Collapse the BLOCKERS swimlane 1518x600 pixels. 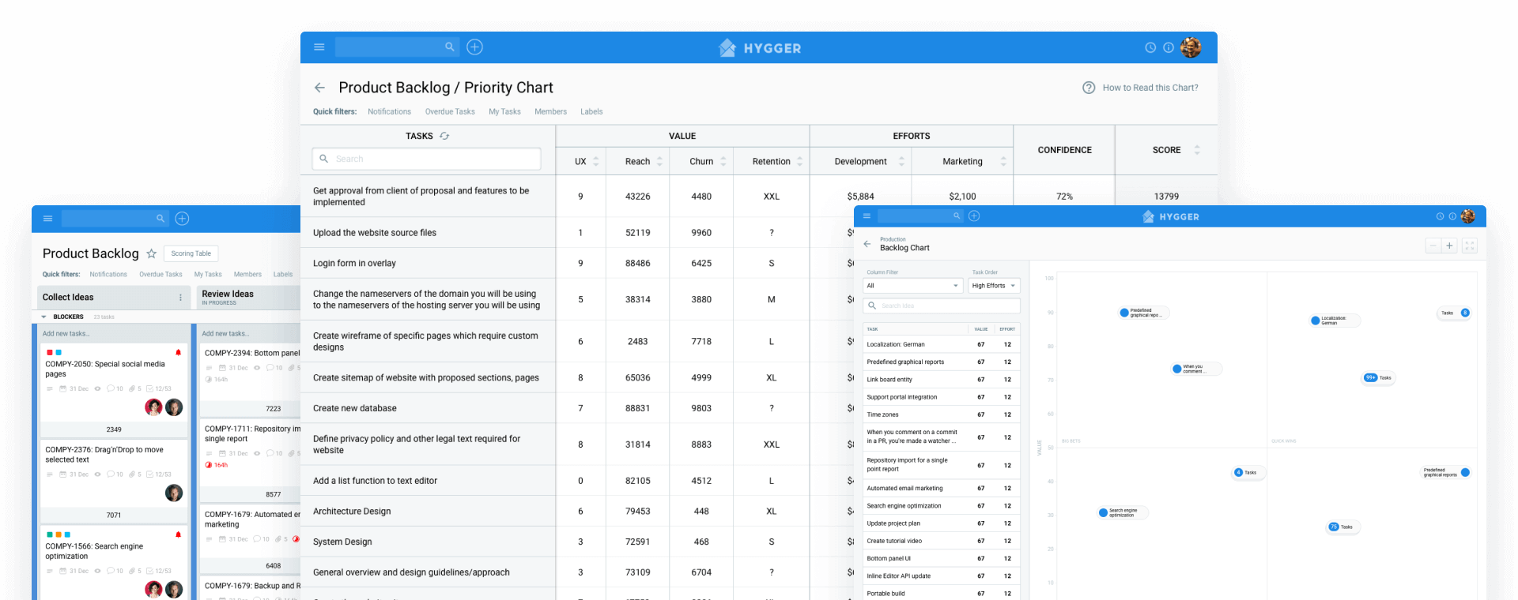coord(44,317)
